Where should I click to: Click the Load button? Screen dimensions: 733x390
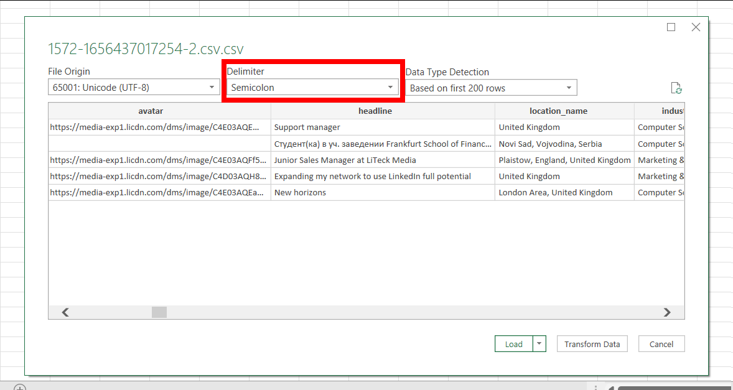click(514, 344)
